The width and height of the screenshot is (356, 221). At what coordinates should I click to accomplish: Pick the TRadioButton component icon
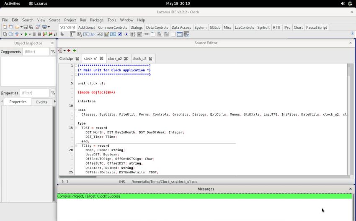[126, 34]
